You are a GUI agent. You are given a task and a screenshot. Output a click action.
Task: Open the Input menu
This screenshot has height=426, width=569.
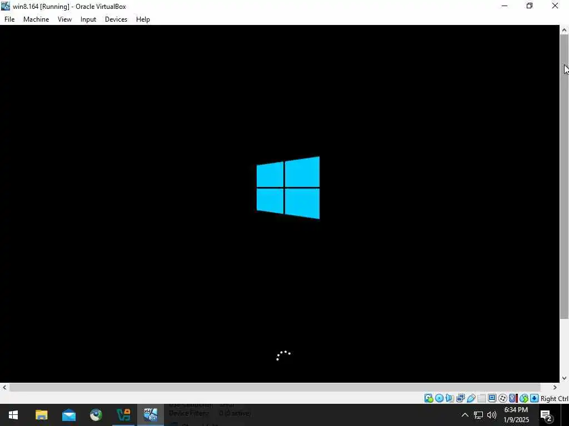(x=88, y=19)
